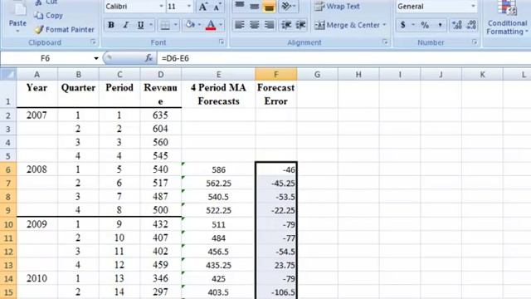This screenshot has height=299, width=531.
Task: Apply Comma Style format
Action: click(440, 25)
